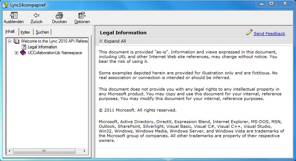Click the Legal Information page heading
296x161 pixels.
pos(123,32)
